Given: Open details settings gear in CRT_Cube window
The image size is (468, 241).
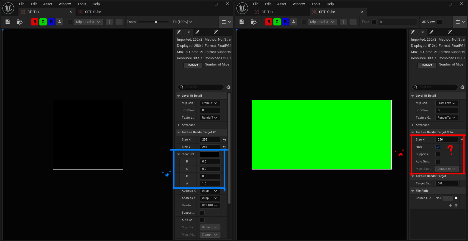Looking at the screenshot, I should click(x=462, y=87).
